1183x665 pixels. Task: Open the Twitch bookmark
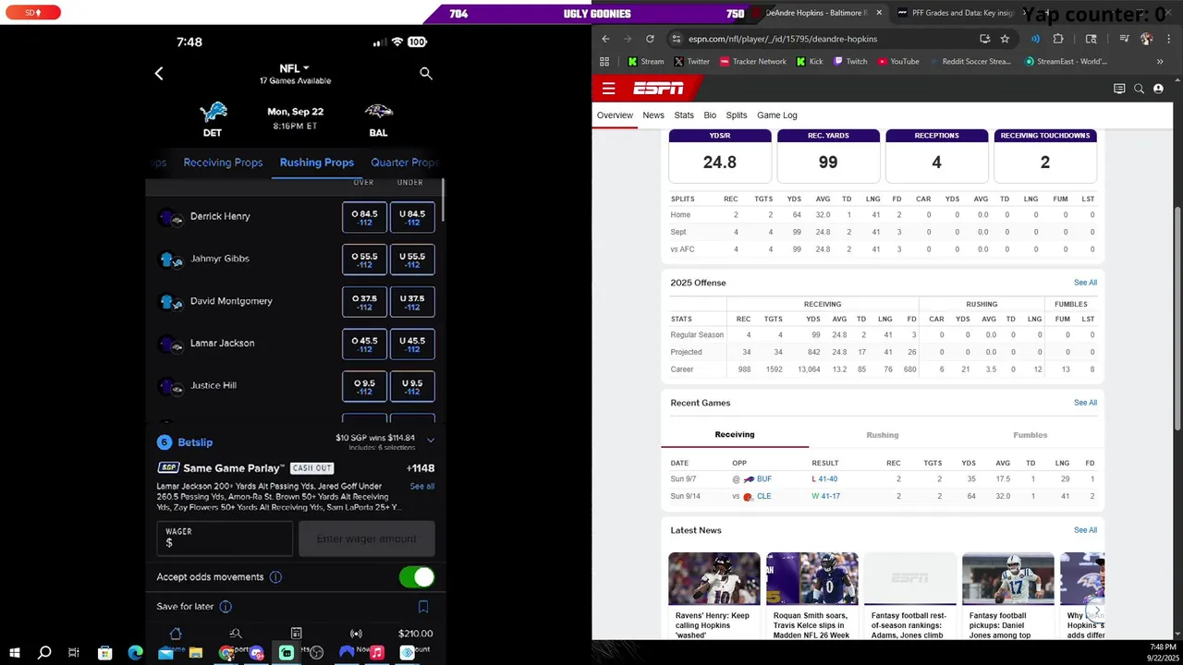[x=850, y=62]
